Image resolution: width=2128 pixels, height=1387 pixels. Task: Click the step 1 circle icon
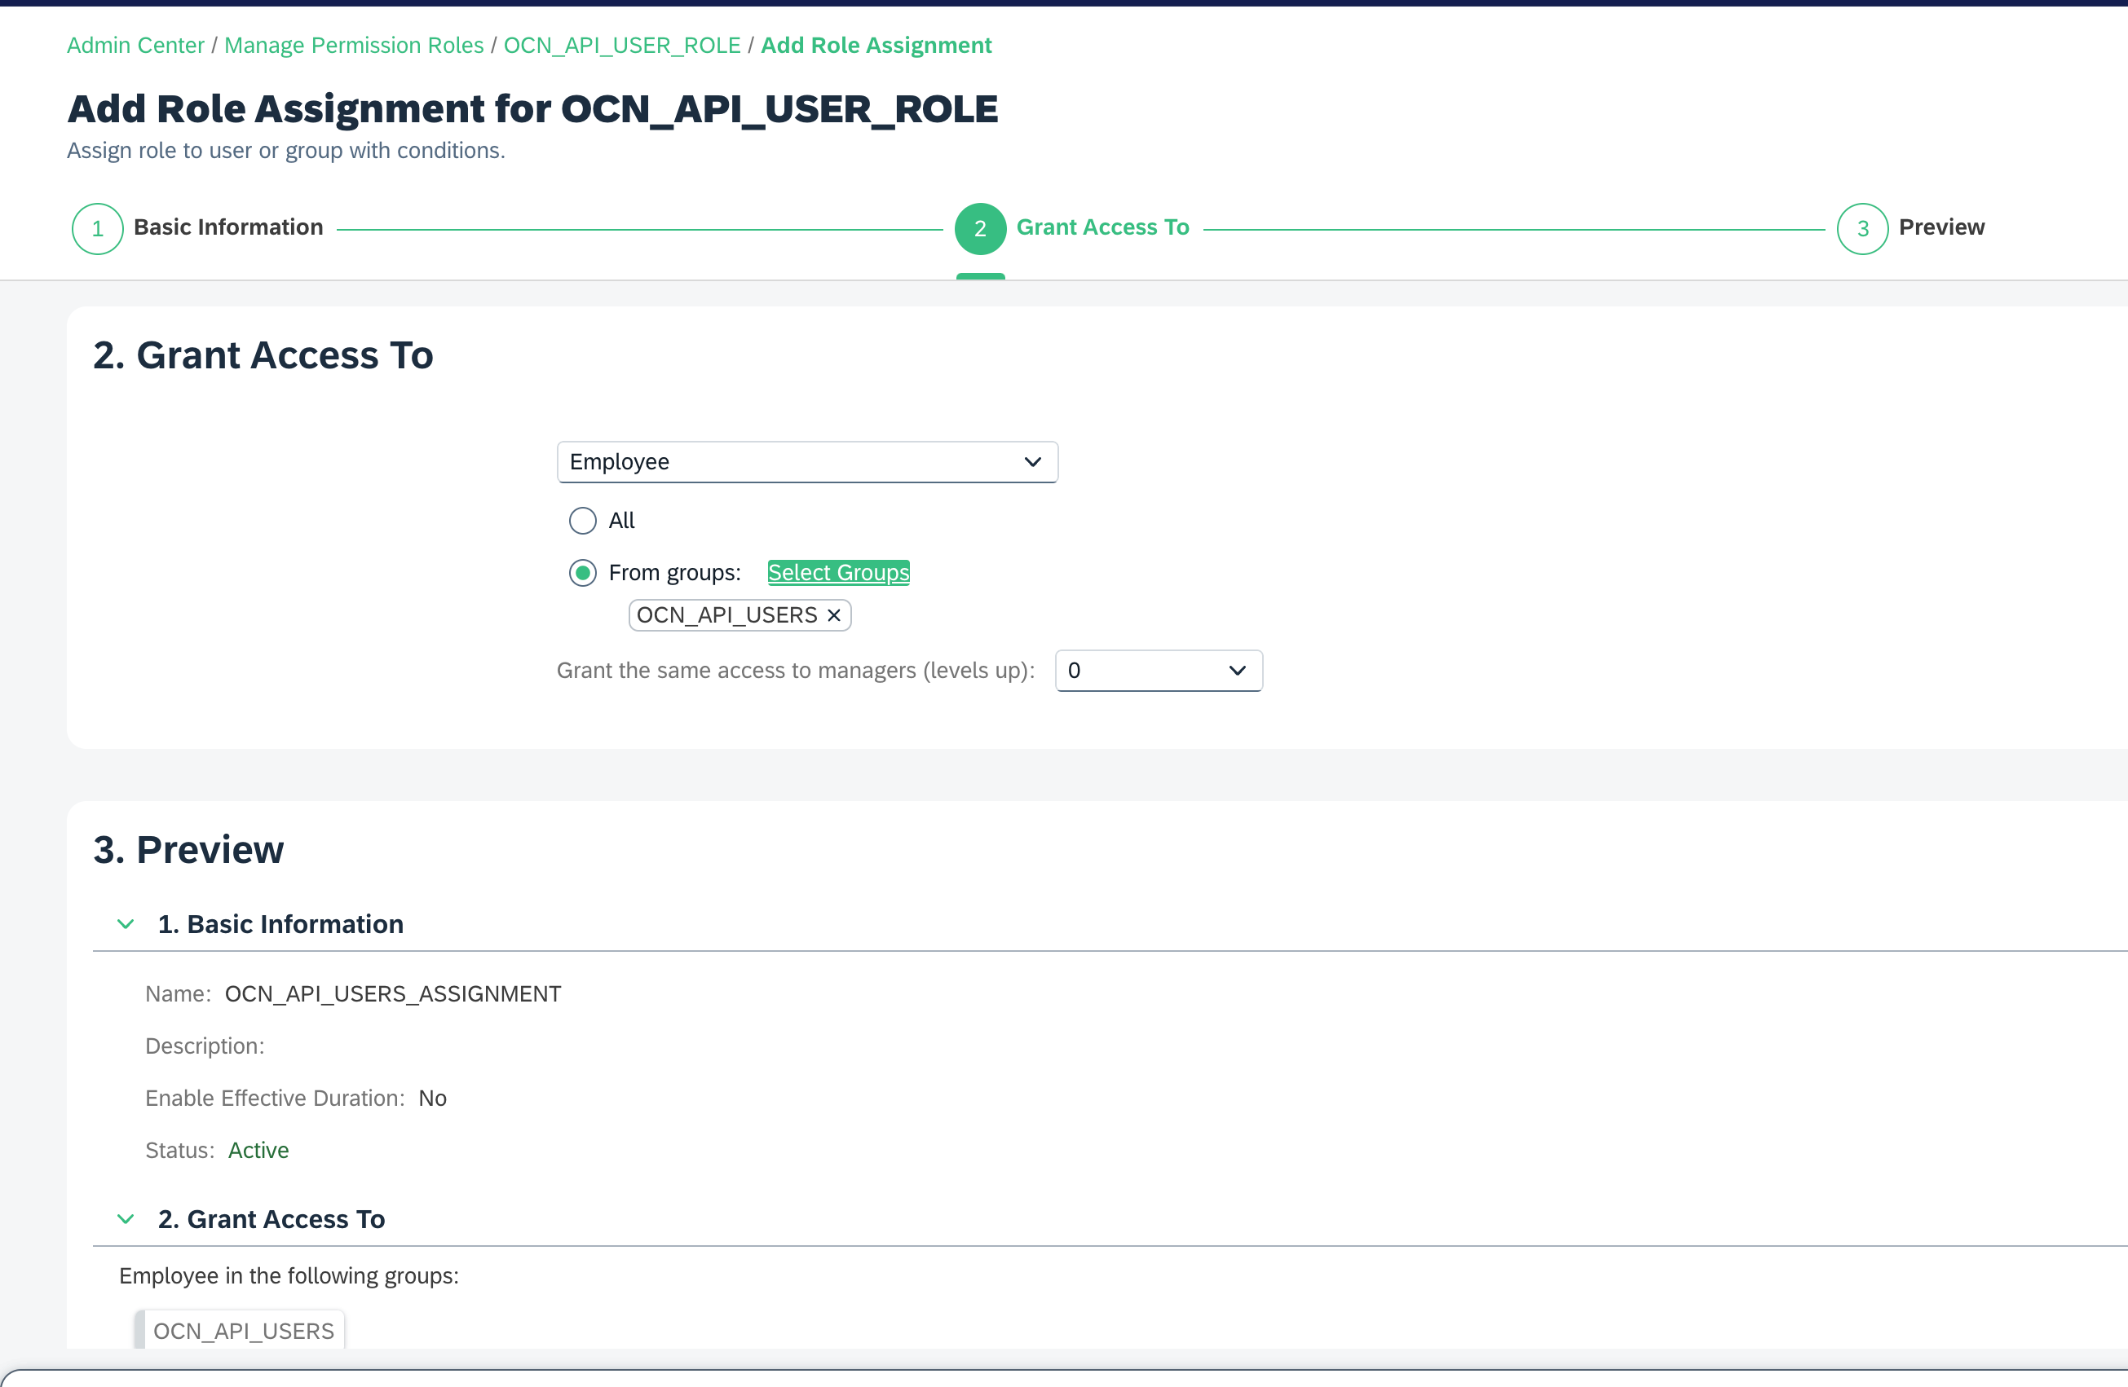click(98, 229)
